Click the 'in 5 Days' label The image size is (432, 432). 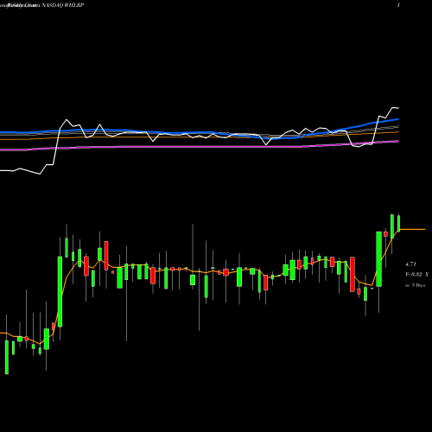(415, 285)
